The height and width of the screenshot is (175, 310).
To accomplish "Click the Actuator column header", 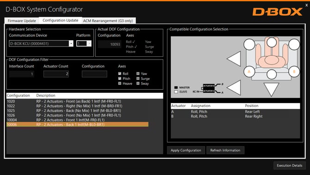I will click(x=178, y=106).
